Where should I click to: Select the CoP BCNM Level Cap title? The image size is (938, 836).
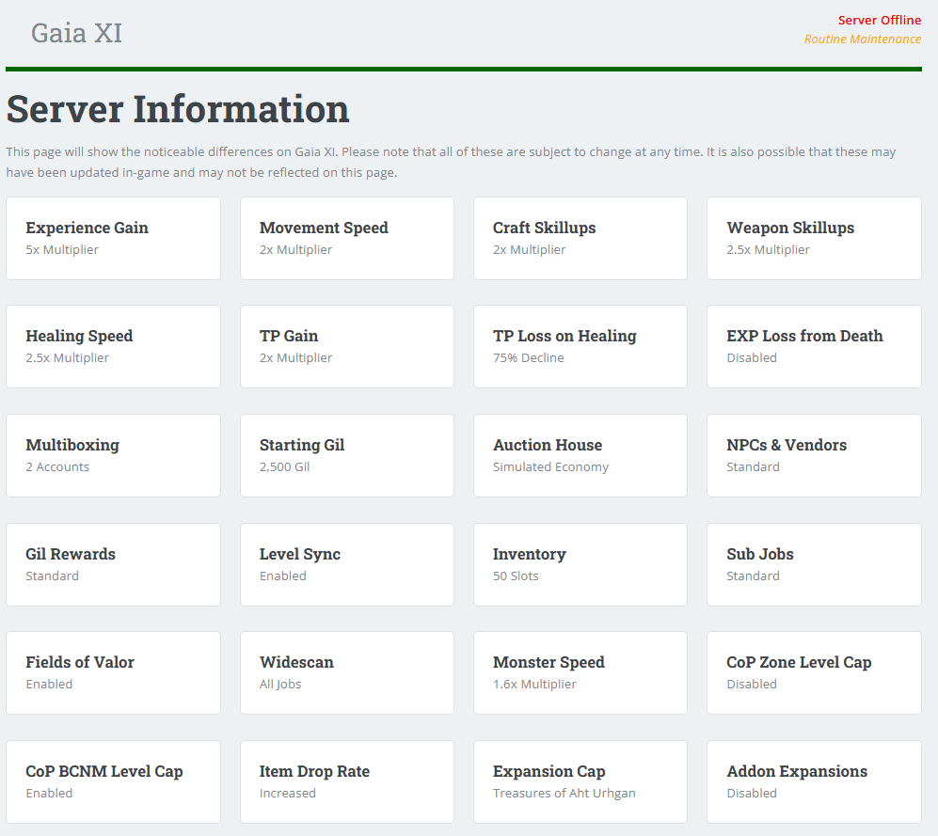click(104, 771)
